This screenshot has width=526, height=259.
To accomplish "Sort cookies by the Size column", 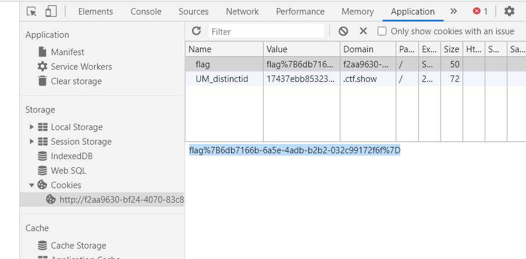I will [452, 49].
